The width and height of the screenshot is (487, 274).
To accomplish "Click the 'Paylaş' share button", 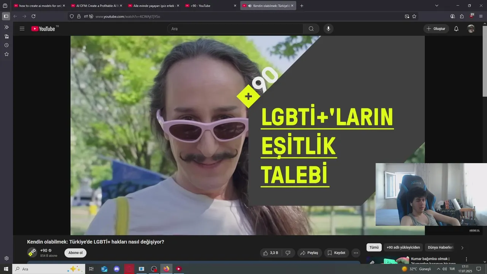I will pos(309,253).
